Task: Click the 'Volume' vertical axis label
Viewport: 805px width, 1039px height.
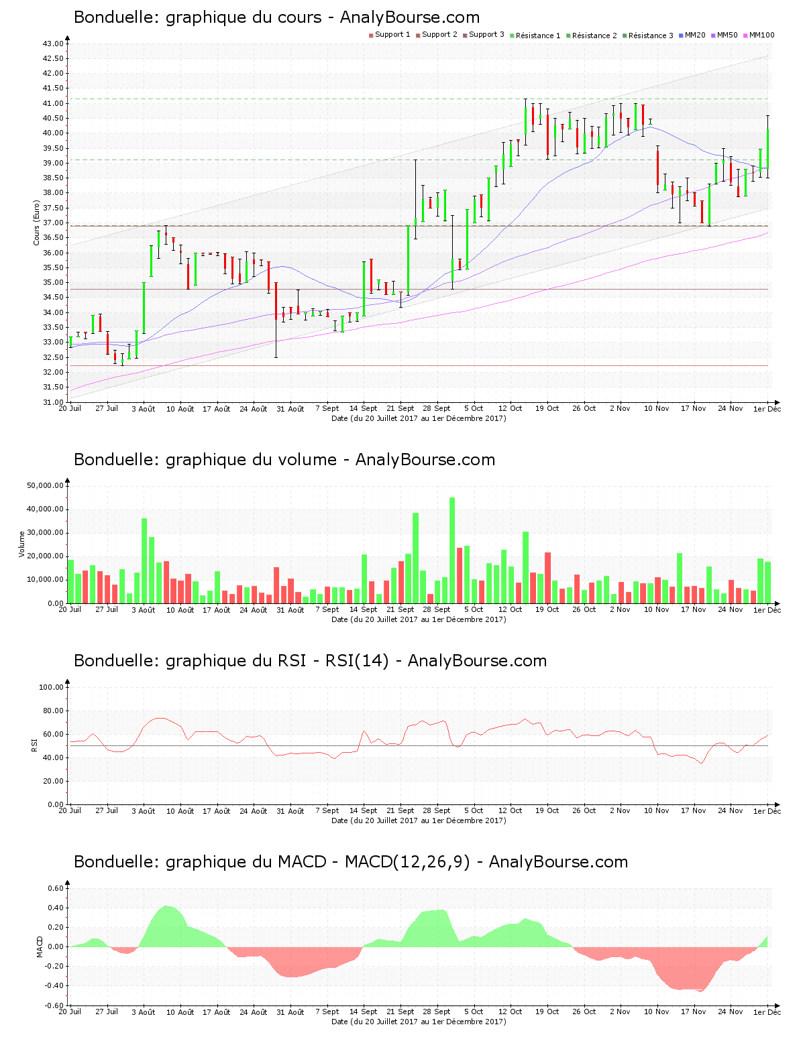Action: 22,544
